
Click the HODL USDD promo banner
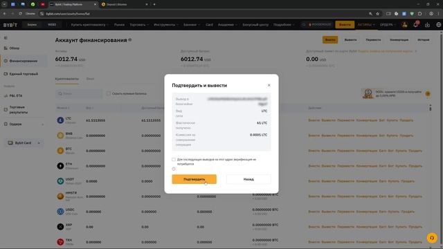(396, 94)
